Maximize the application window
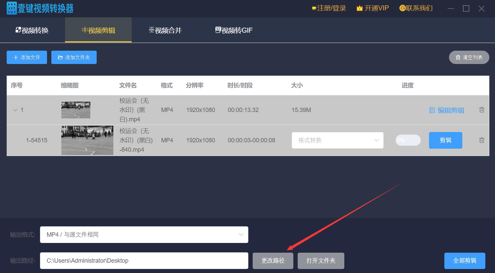 coord(466,8)
